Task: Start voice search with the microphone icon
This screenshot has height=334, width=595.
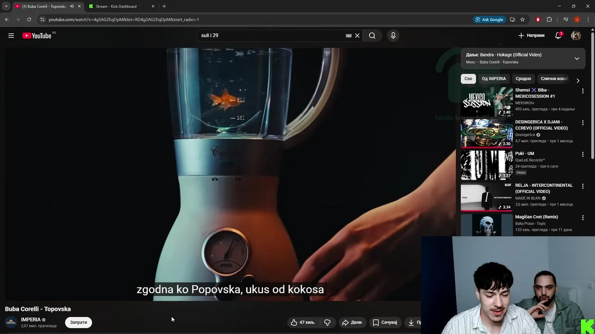Action: [x=393, y=36]
